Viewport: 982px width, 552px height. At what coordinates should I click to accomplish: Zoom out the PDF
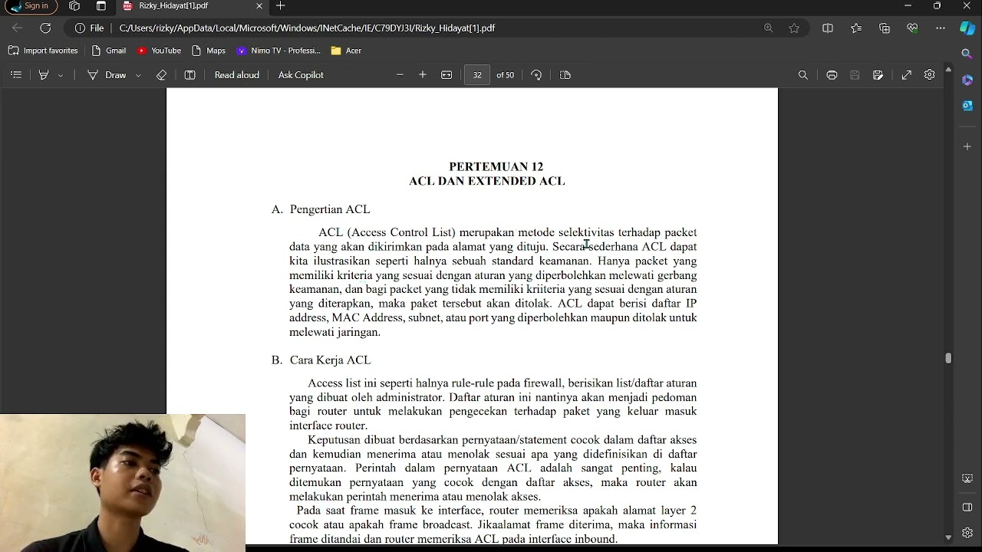pos(400,75)
